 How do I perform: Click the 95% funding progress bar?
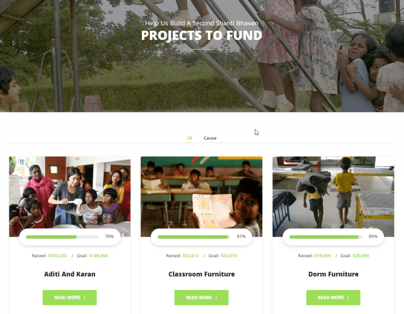325,237
